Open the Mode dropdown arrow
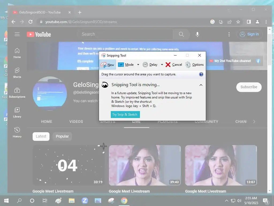The width and height of the screenshot is (274, 206). (138, 65)
